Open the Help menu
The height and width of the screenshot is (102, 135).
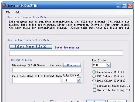click(18, 12)
